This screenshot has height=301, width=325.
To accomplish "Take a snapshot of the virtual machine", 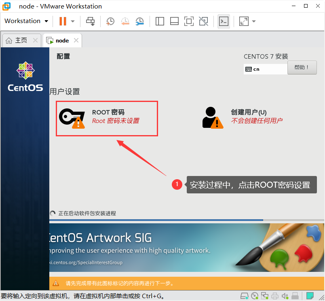I will click(x=110, y=21).
